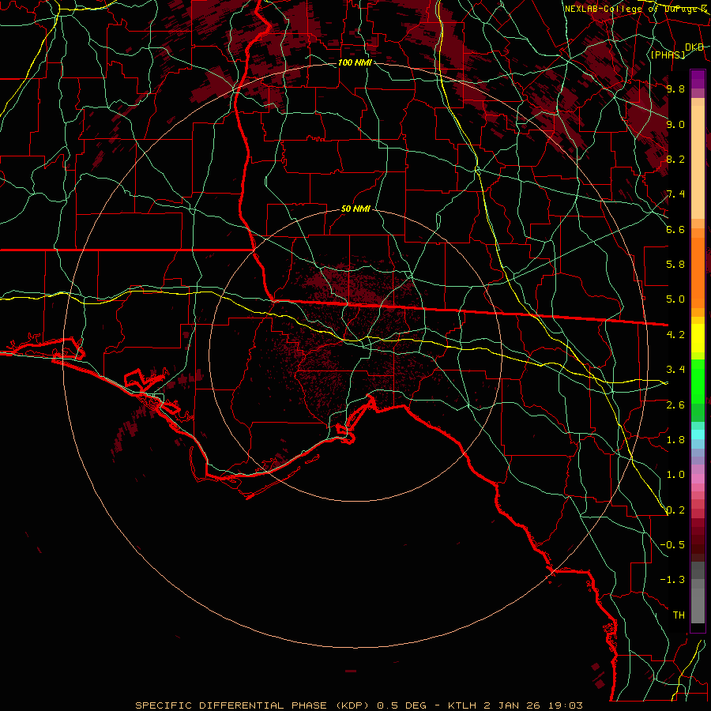Click the light peach segment of the color bar
The height and width of the screenshot is (711, 711).
[698, 162]
